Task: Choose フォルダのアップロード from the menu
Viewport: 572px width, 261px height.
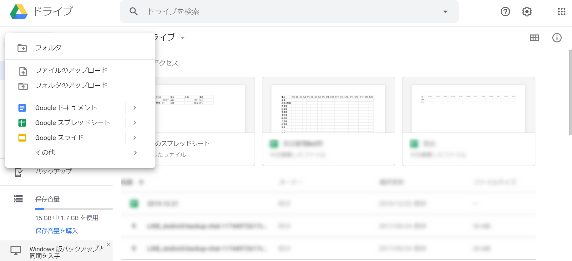Action: [80, 85]
